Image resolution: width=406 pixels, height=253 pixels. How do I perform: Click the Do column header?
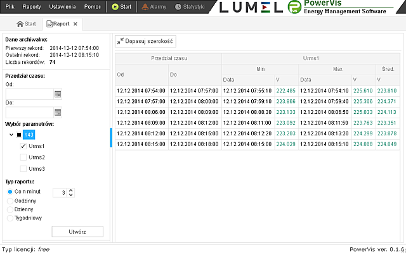pos(195,75)
